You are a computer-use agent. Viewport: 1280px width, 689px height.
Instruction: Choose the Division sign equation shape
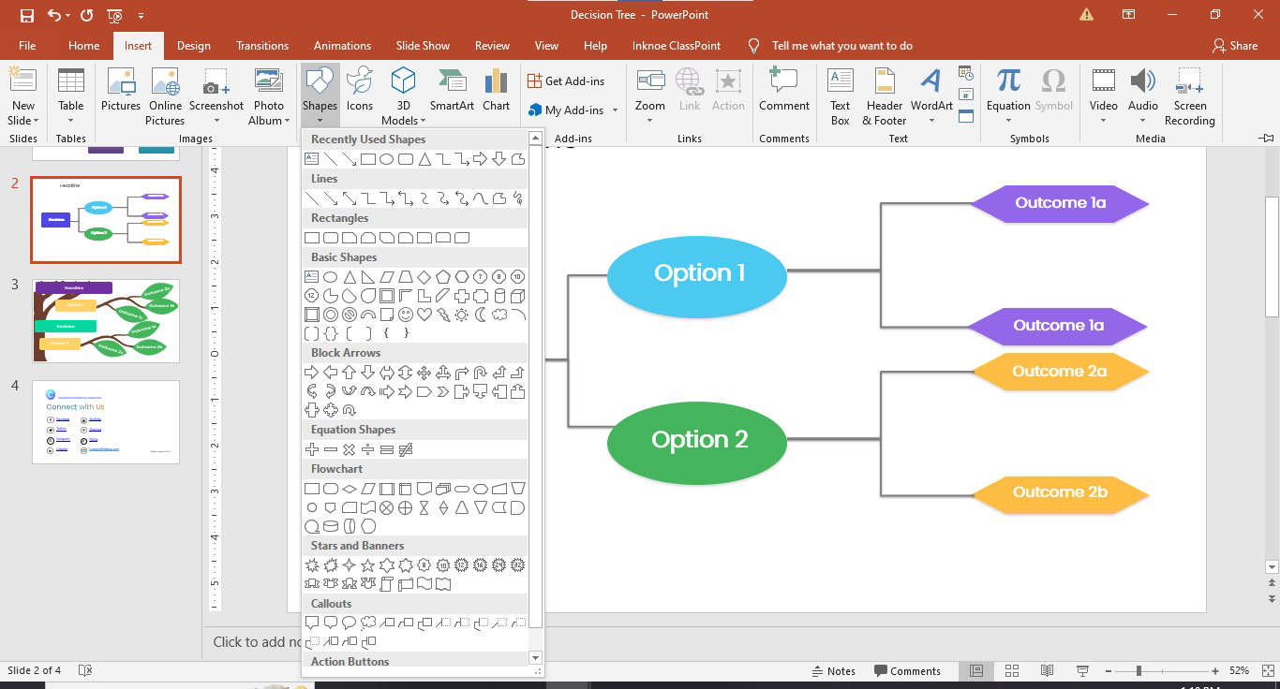[368, 449]
